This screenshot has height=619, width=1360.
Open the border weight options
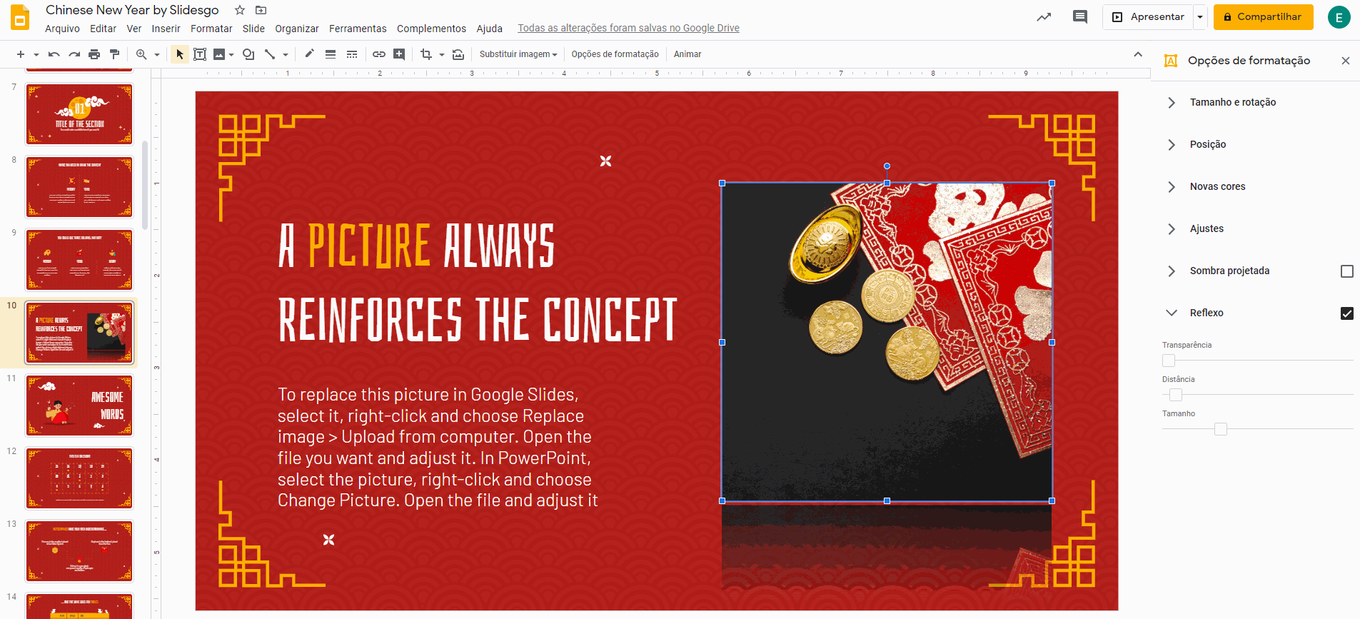331,54
